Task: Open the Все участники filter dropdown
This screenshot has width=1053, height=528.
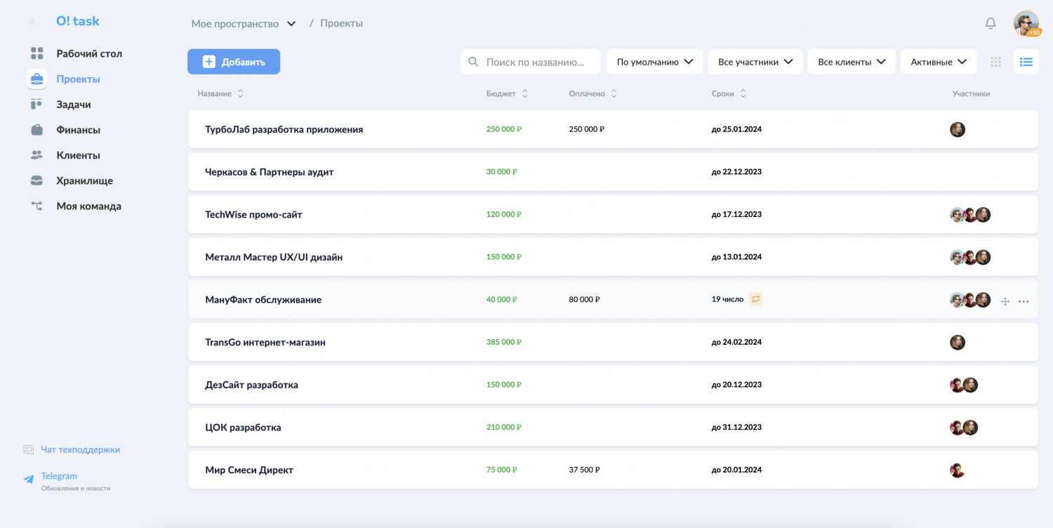Action: pyautogui.click(x=755, y=62)
